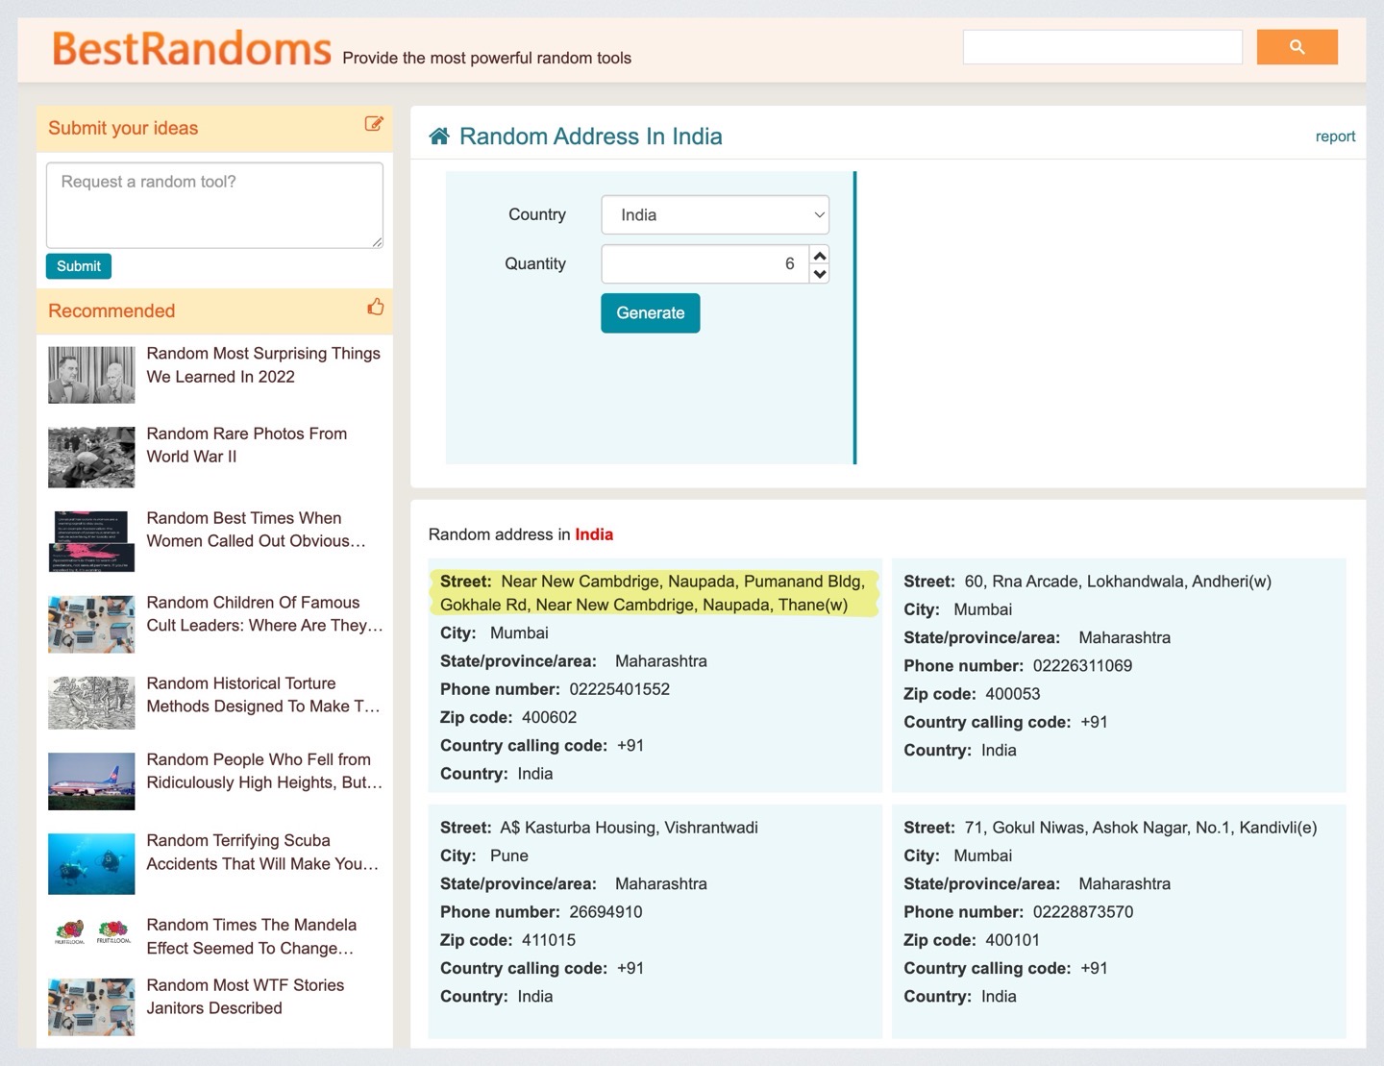The height and width of the screenshot is (1066, 1384).
Task: Click the BestRandoms logo
Action: [x=191, y=49]
